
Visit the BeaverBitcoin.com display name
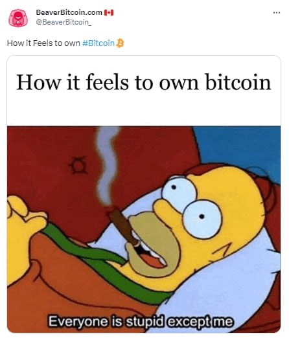[x=69, y=12]
